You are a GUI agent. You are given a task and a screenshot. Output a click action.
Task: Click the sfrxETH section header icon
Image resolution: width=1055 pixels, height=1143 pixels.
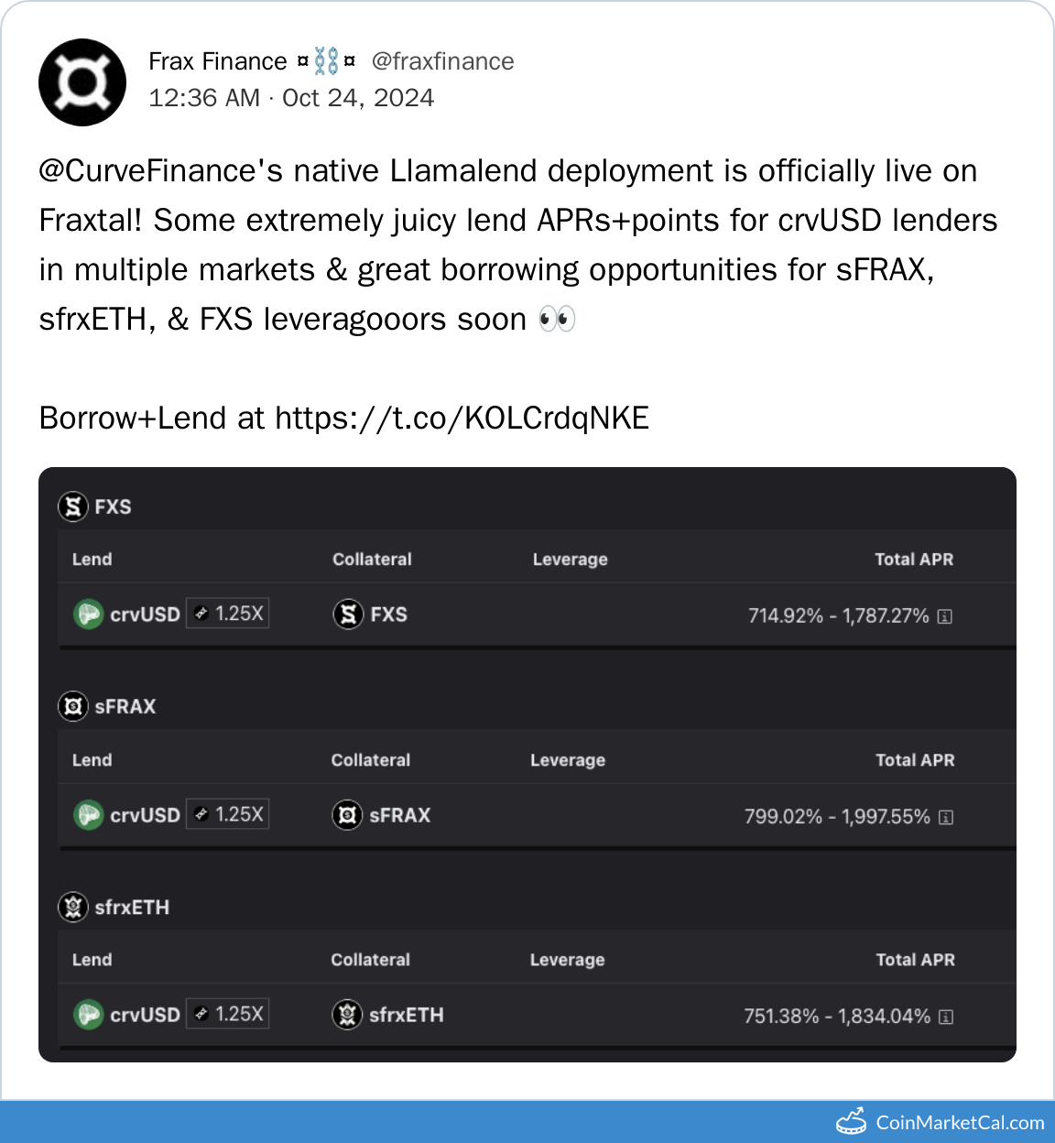point(73,907)
